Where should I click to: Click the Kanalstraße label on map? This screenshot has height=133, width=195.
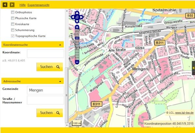point(134,26)
